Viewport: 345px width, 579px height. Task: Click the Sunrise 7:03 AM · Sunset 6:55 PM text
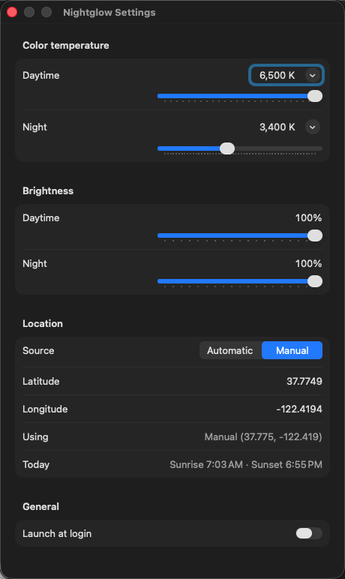[246, 464]
